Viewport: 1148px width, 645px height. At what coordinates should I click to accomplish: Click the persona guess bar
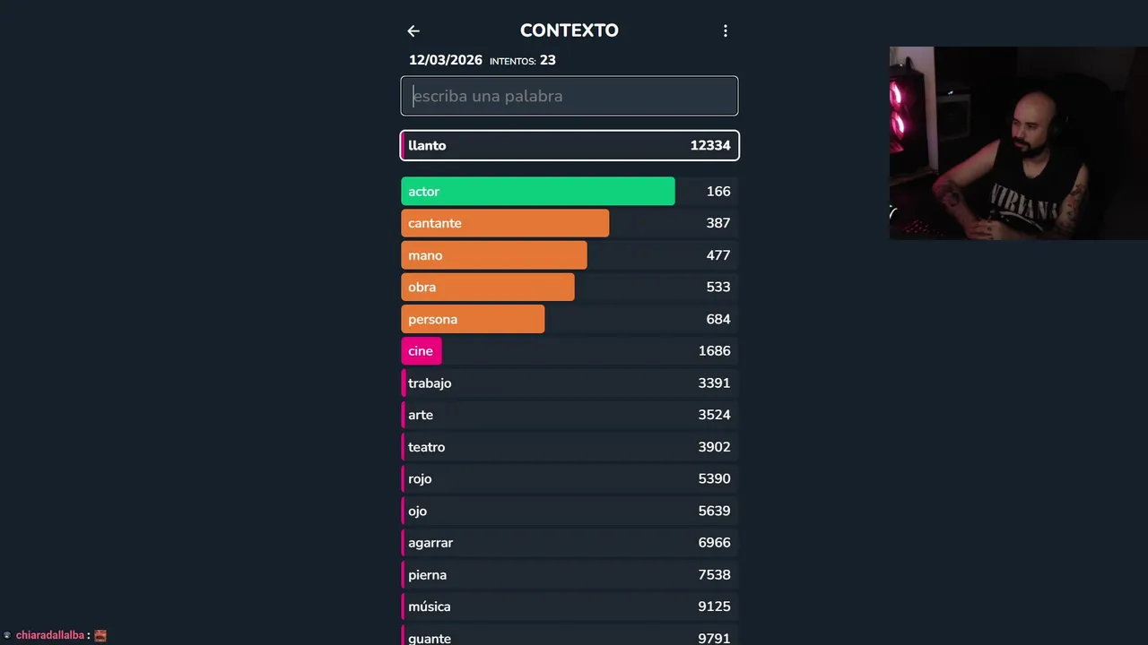pos(473,319)
